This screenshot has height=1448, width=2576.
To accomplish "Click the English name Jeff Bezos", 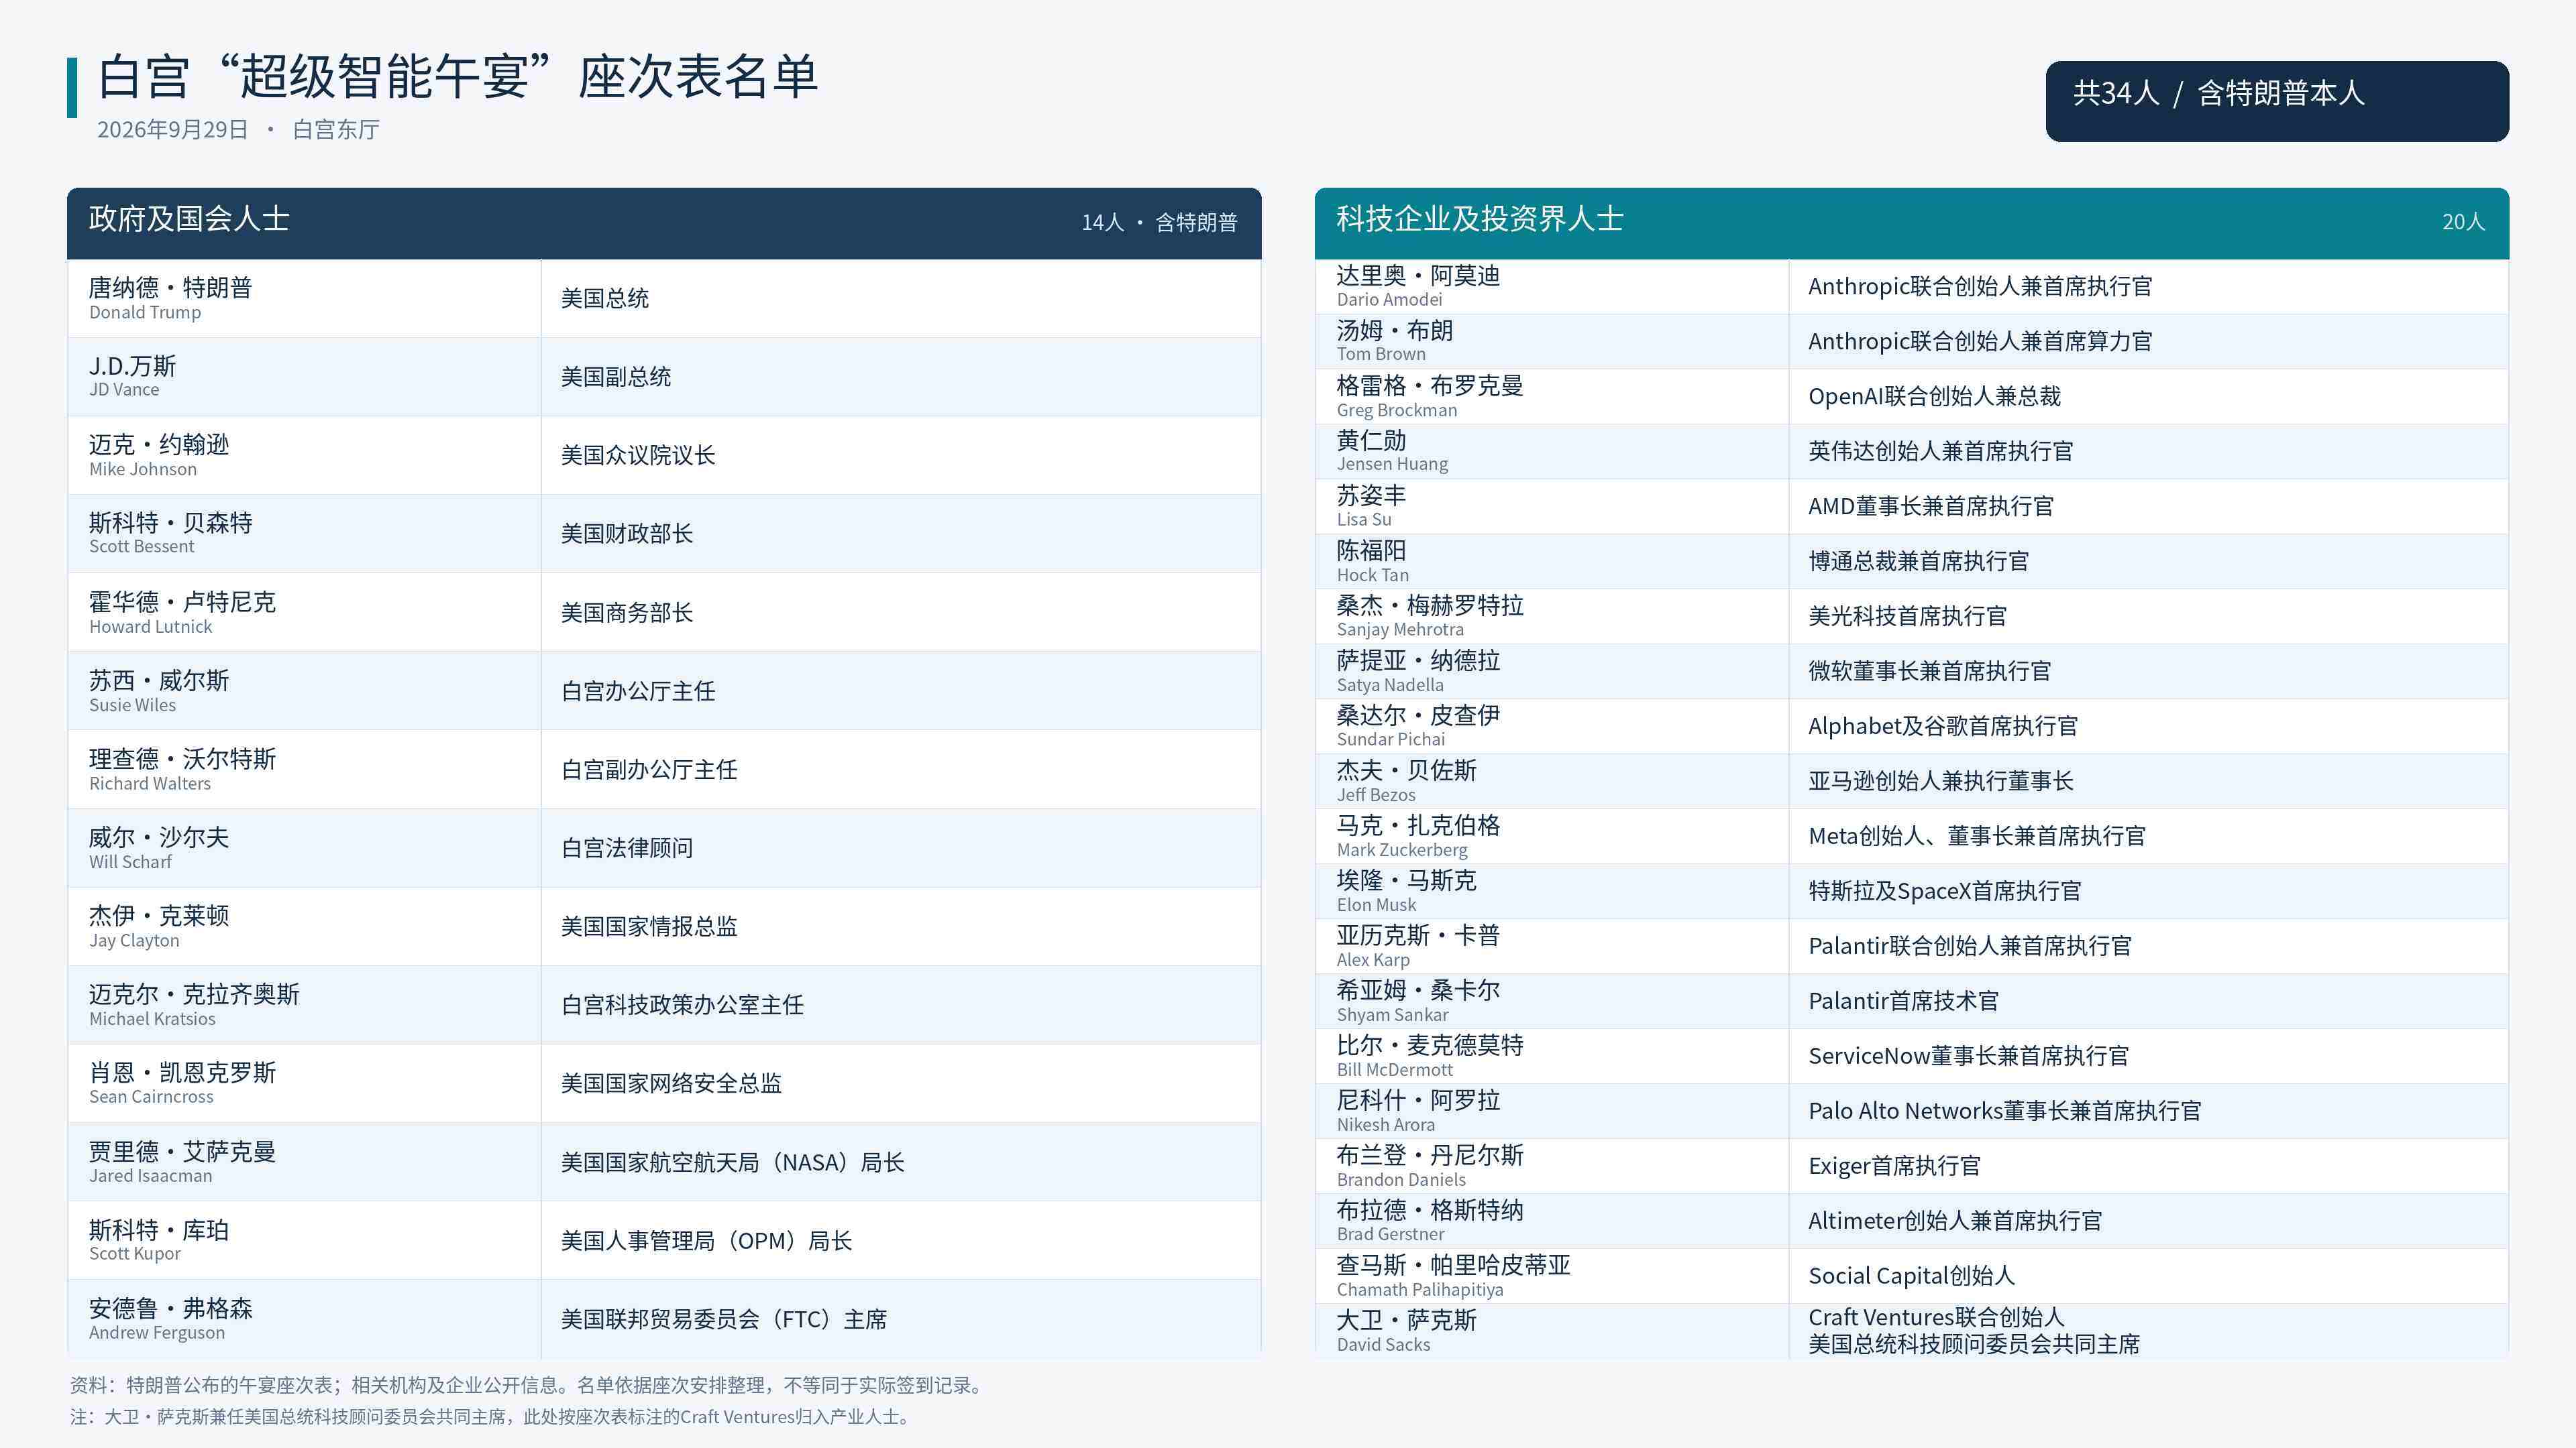I will (x=1376, y=794).
